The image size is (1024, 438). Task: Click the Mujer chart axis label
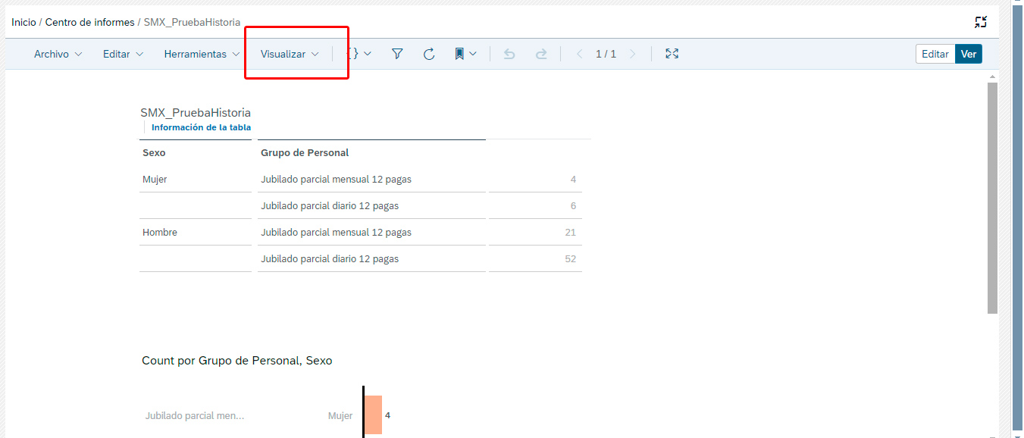(340, 415)
